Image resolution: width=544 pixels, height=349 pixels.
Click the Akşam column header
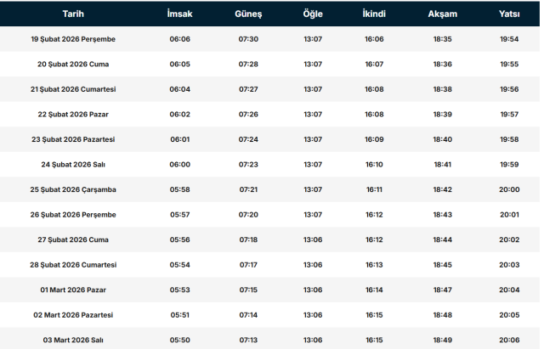click(442, 14)
